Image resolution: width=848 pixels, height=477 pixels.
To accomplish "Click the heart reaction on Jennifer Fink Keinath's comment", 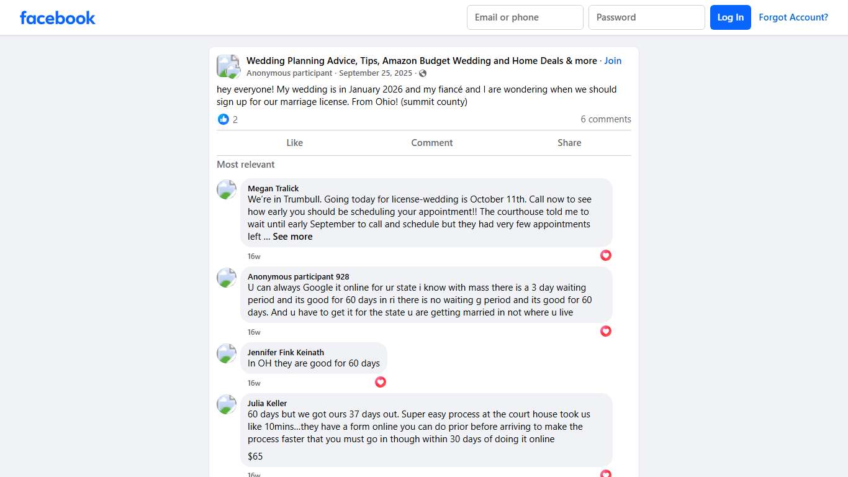I will point(381,382).
